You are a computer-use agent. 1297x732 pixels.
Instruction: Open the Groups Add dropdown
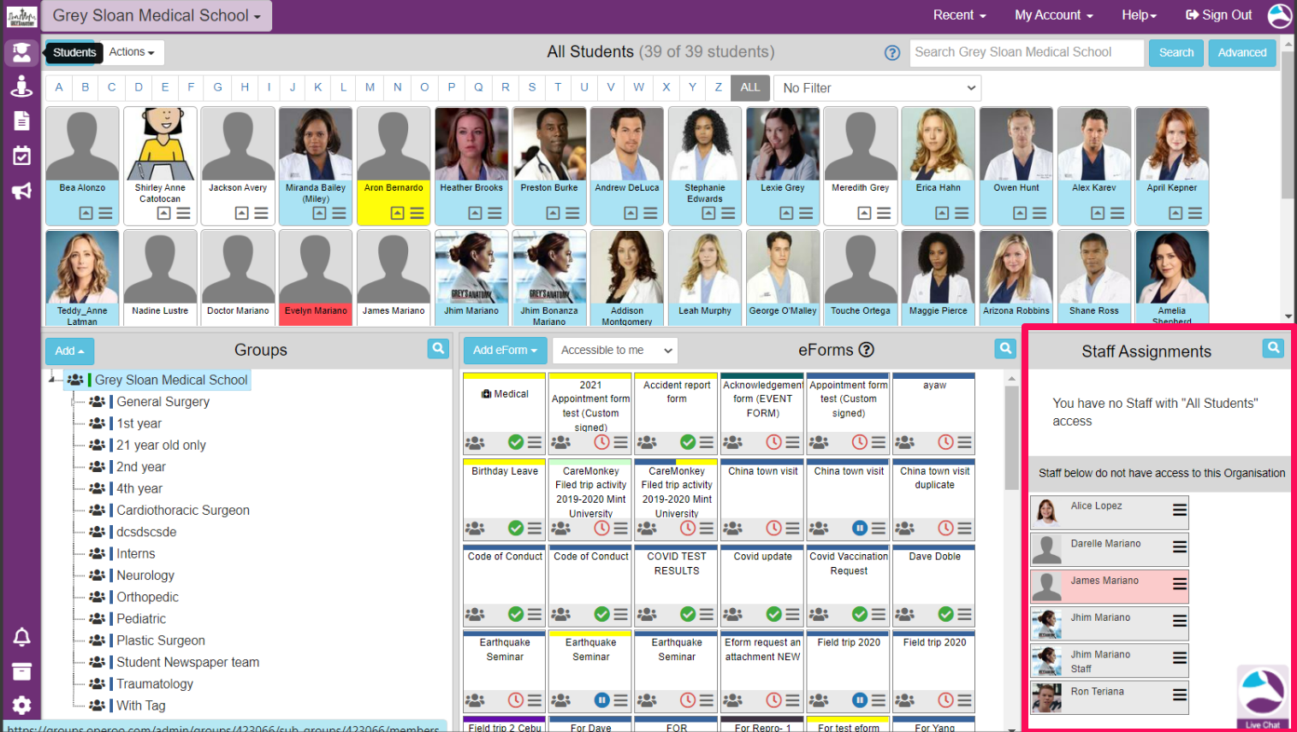point(69,351)
